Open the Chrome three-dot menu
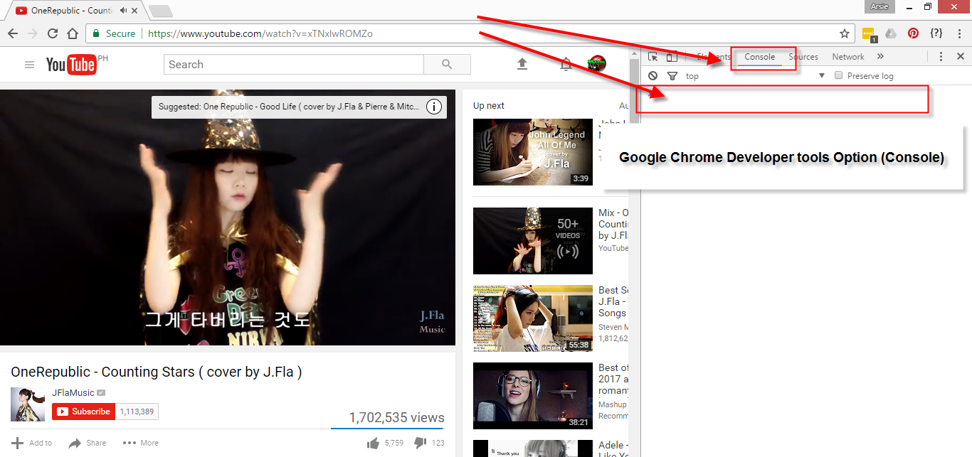Screen dimensions: 972x457 [x=959, y=33]
